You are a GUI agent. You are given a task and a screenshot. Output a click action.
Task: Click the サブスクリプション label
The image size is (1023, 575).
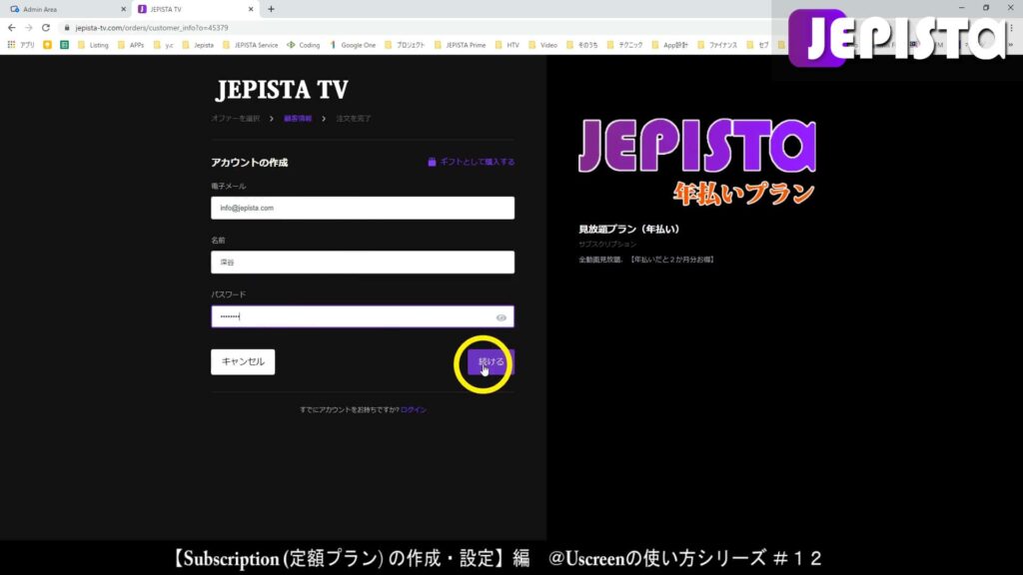coord(607,244)
